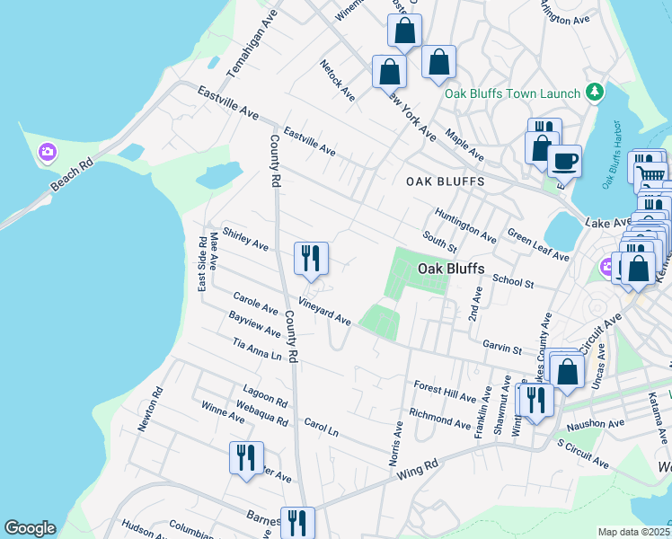Click the Huntington Ave label
Viewport: 672px width, 539px height.
click(x=465, y=225)
